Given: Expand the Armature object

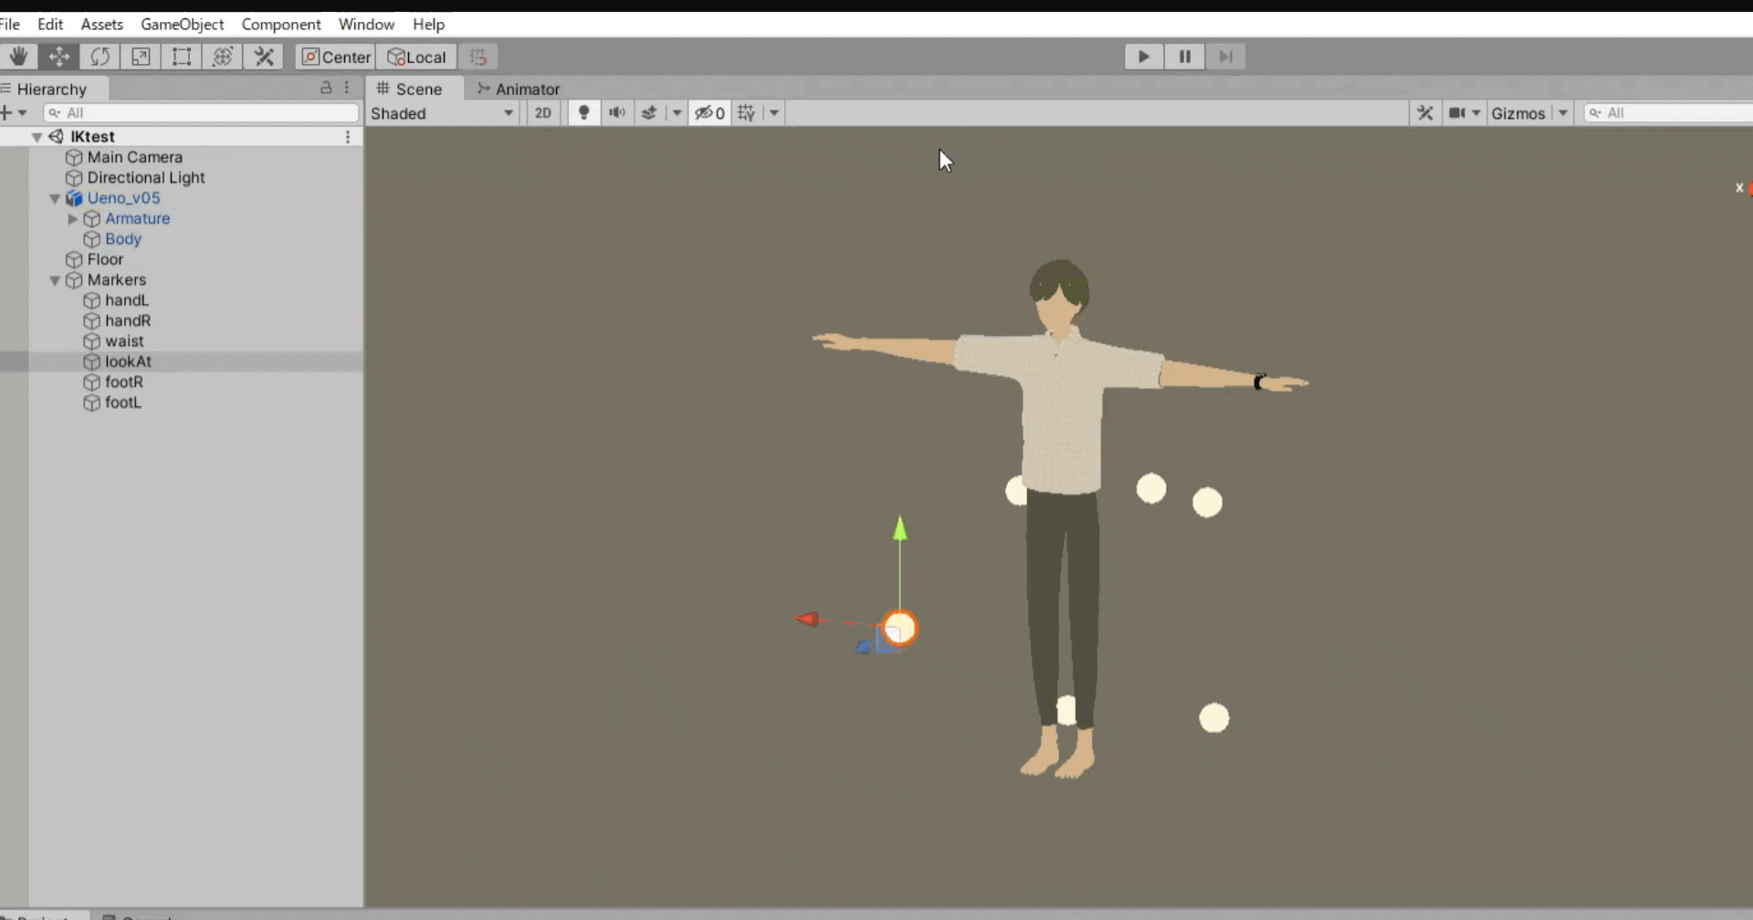Looking at the screenshot, I should tap(73, 219).
